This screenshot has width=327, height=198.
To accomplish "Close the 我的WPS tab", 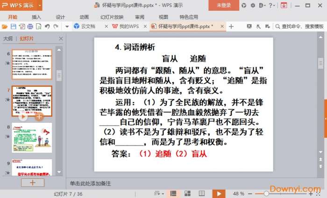I will [x=145, y=27].
